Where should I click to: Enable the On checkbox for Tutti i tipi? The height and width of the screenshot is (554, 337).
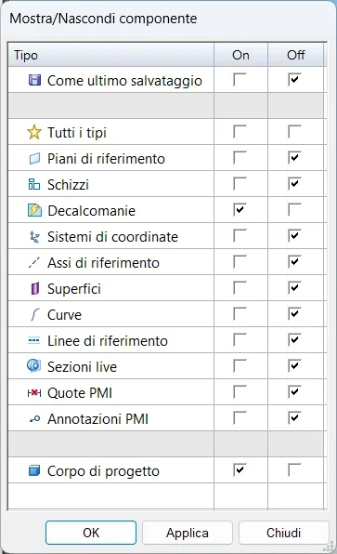(x=240, y=131)
